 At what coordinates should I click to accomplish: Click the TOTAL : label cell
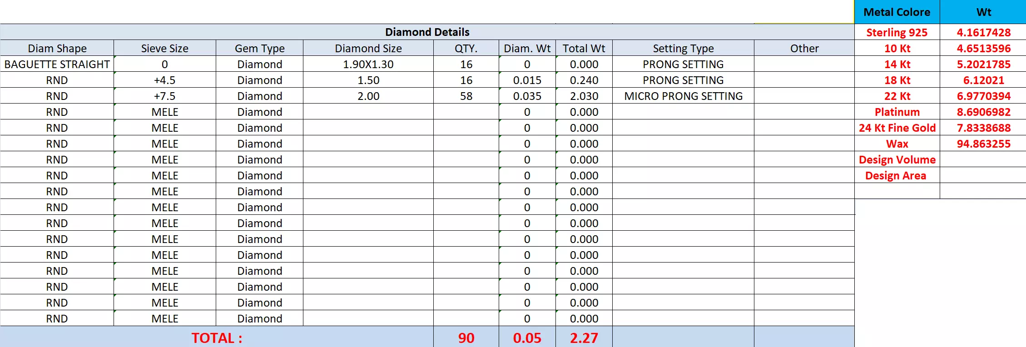click(217, 337)
